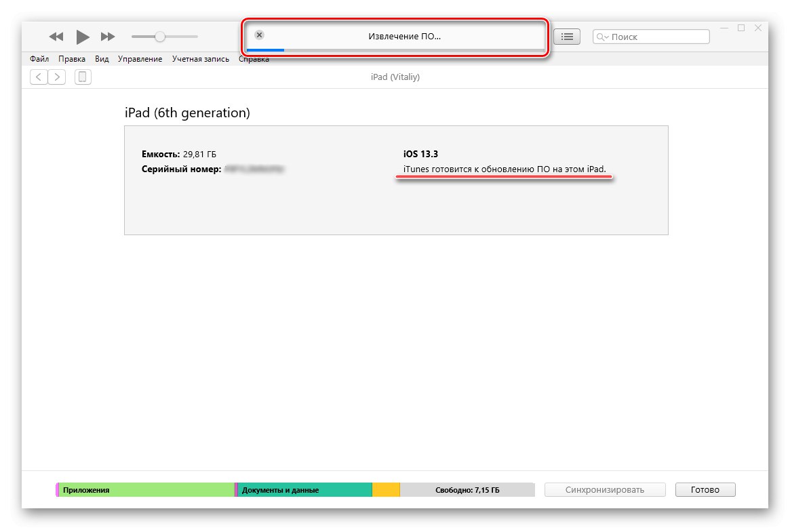Click the Готово button
Screen dimensions: 790x530
[x=705, y=490]
